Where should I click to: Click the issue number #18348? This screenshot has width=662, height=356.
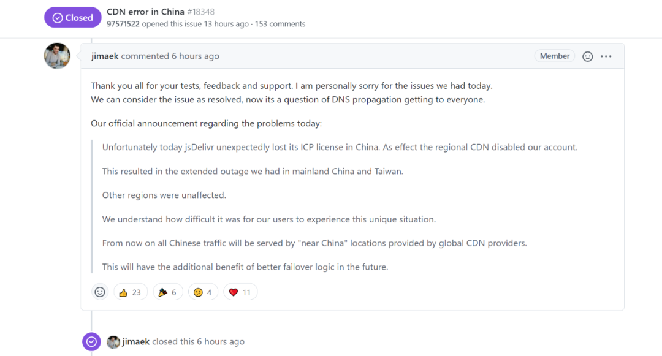(201, 12)
